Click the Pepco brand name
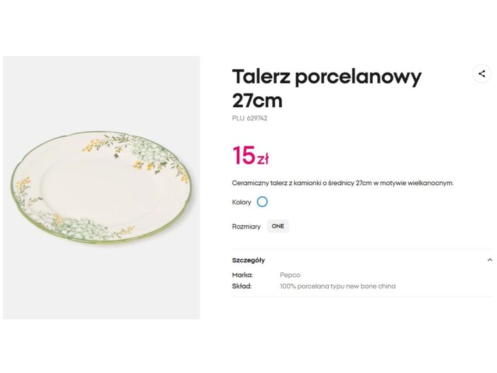497x373 pixels. coord(290,275)
